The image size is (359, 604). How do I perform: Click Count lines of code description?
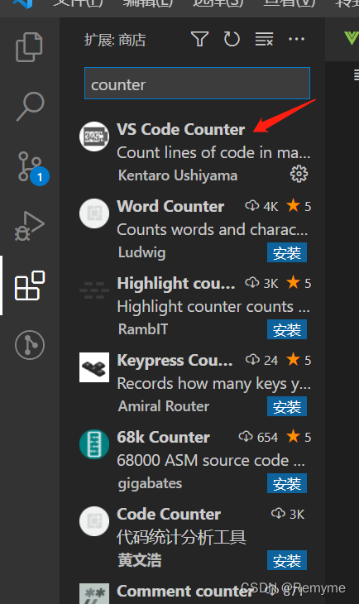click(213, 153)
